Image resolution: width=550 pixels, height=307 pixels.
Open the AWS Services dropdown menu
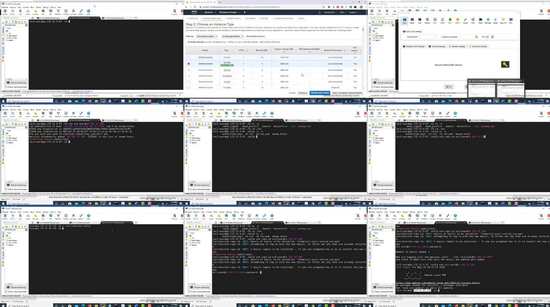pyautogui.click(x=210, y=12)
